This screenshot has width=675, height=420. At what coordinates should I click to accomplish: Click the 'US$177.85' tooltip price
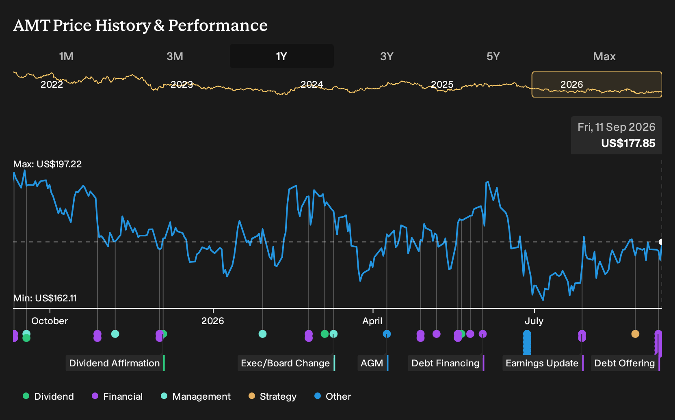[x=628, y=143]
